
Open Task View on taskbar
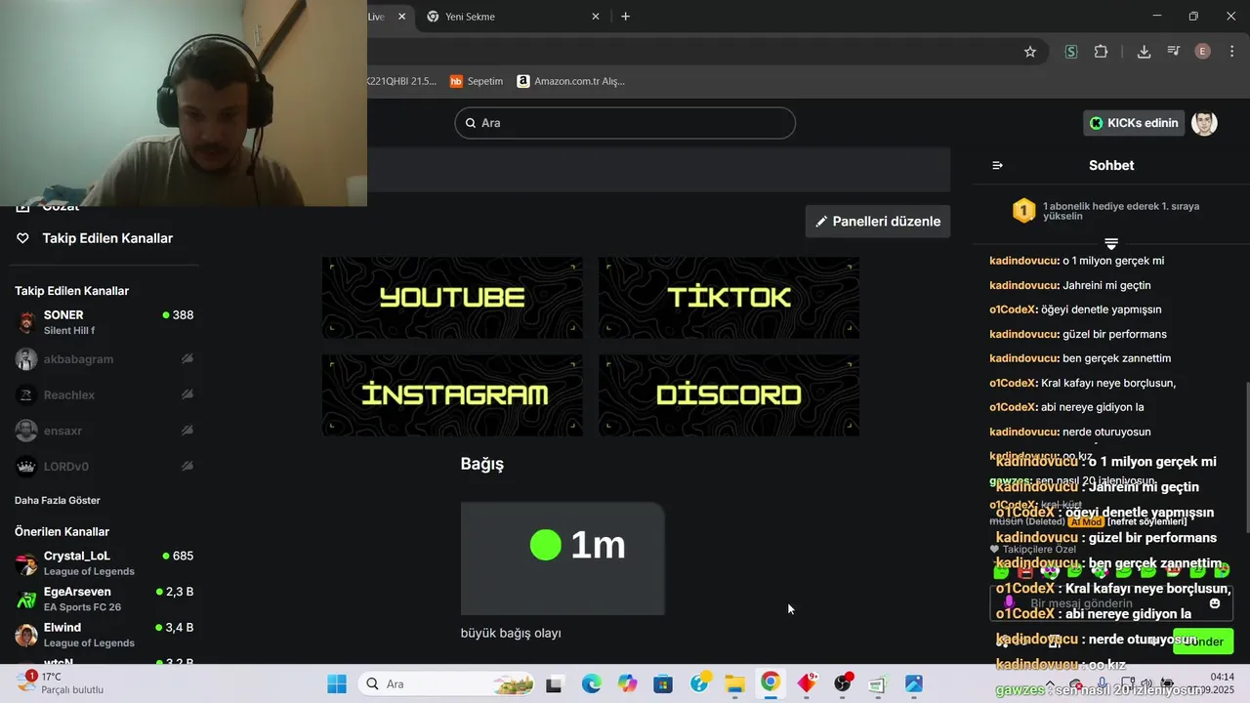point(555,683)
